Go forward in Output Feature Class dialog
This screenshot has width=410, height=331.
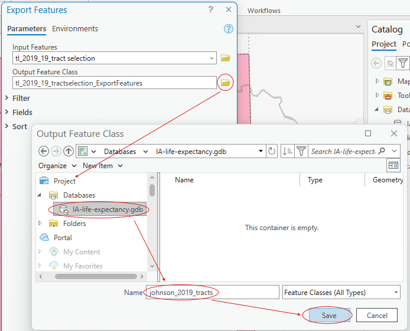click(56, 151)
